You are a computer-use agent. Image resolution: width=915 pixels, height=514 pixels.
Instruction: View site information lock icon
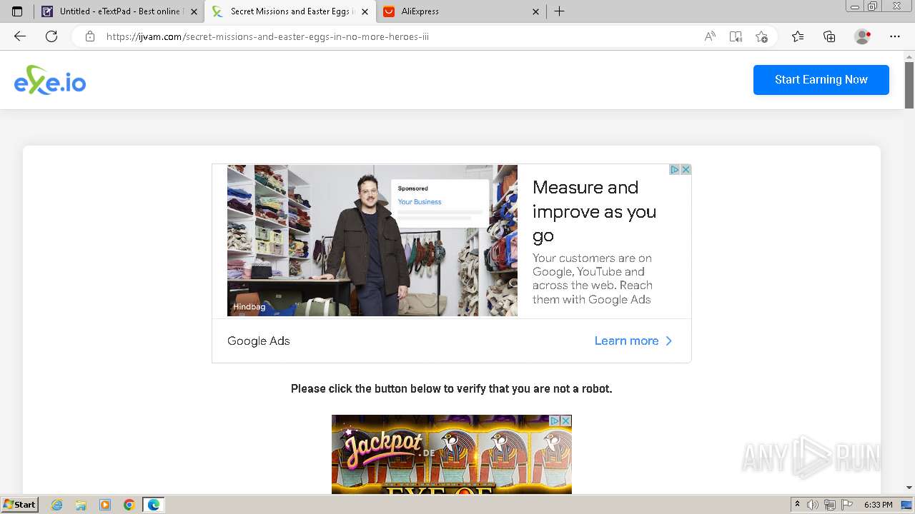click(90, 36)
